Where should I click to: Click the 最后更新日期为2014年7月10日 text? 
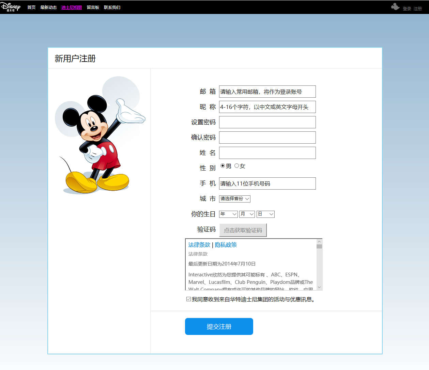pos(222,264)
